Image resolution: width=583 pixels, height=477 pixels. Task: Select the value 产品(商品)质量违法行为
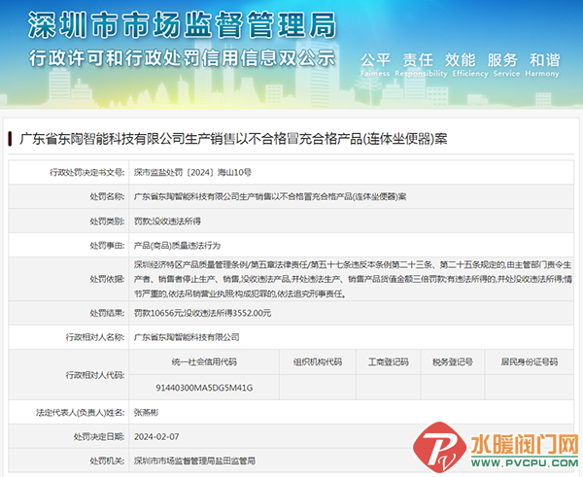point(177,246)
